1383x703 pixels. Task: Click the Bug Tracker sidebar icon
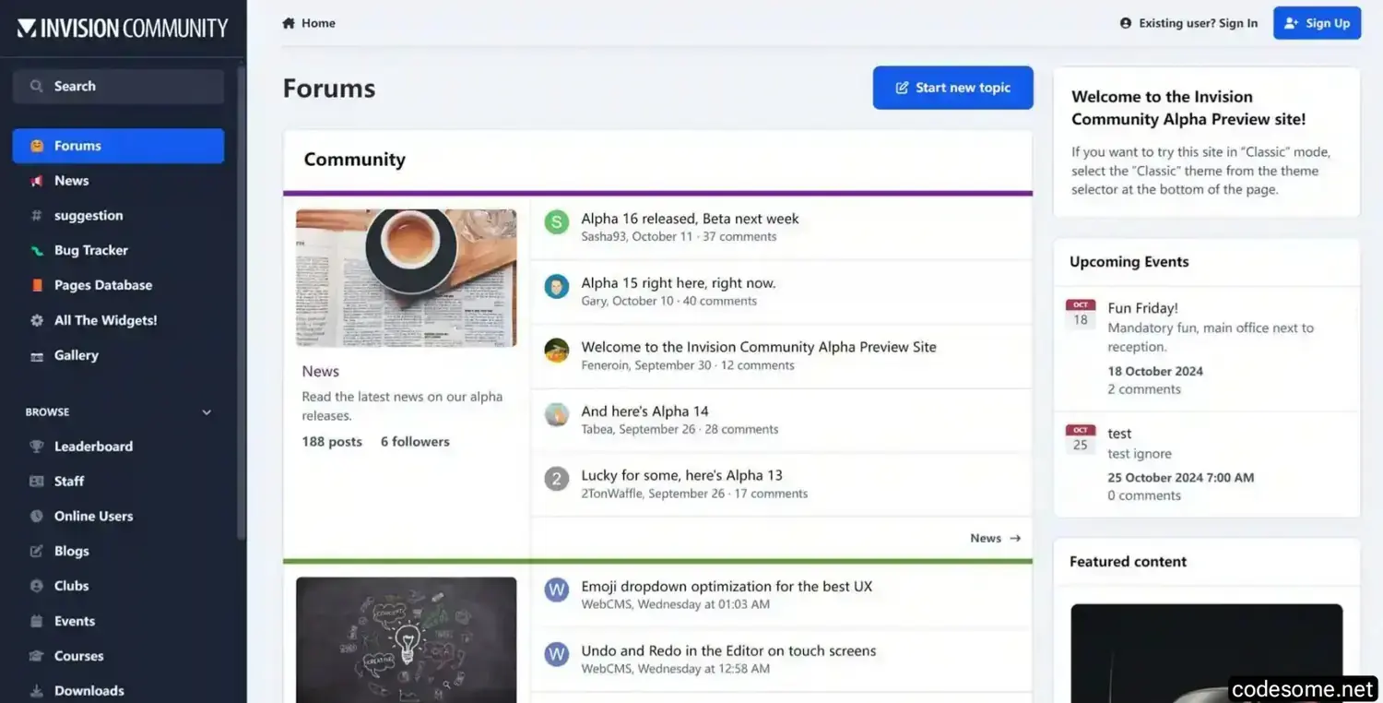[37, 251]
